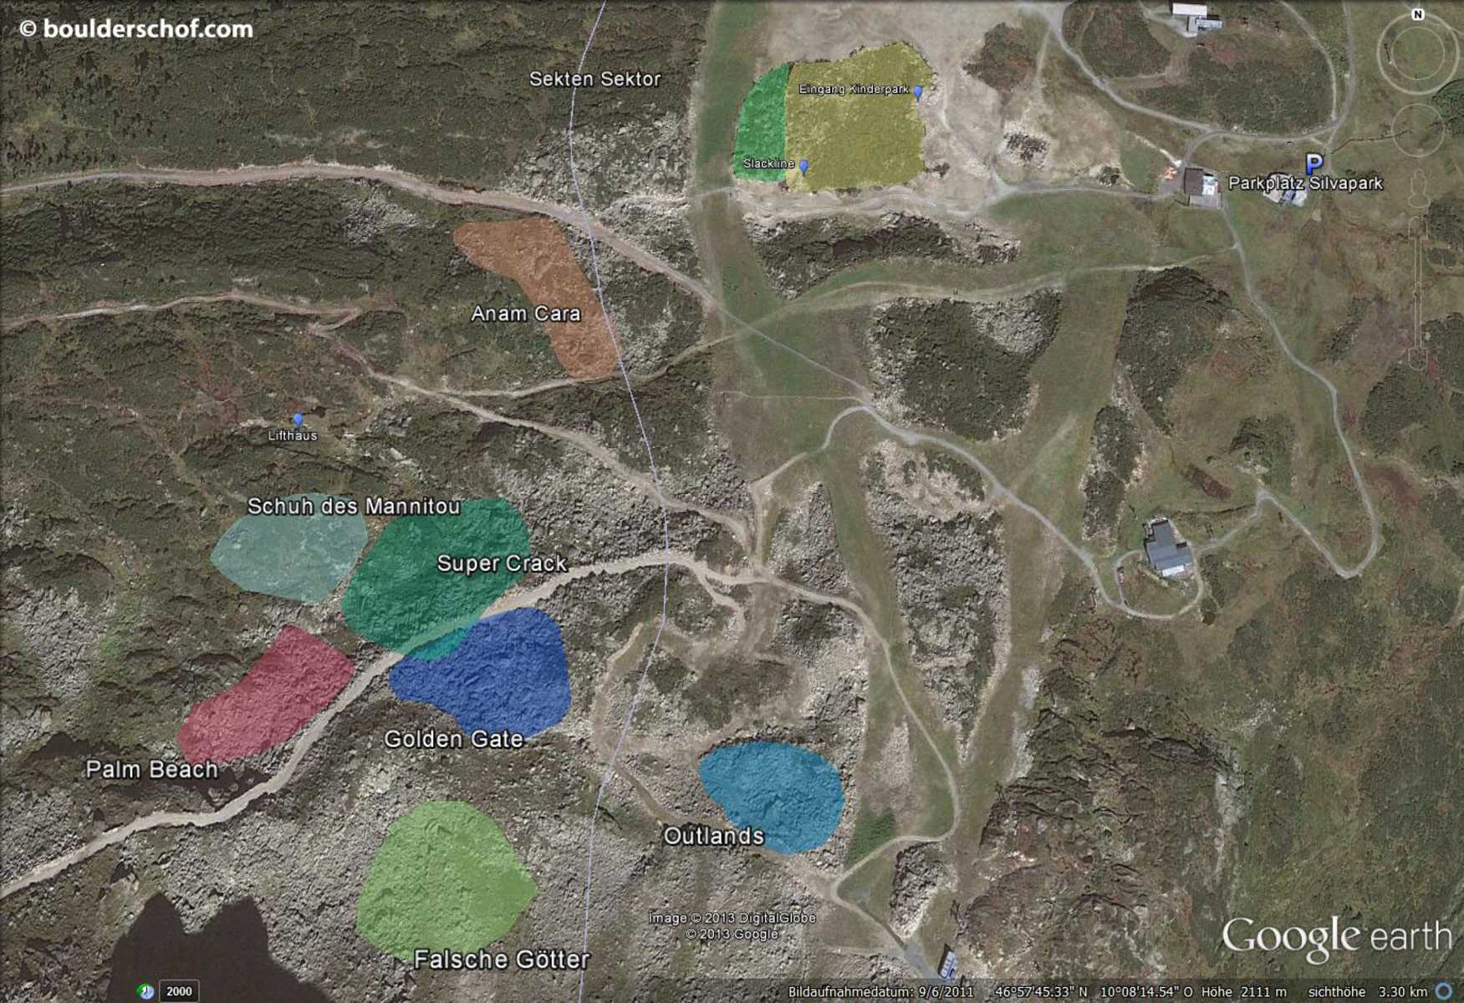This screenshot has height=1003, width=1464.
Task: Open historical imagery clock icon
Action: [145, 991]
